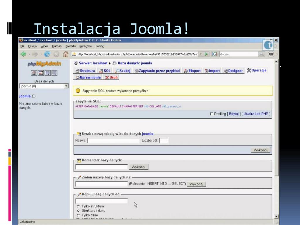Open the Back button history dropdown arrow
The image size is (300, 225).
(29, 54)
